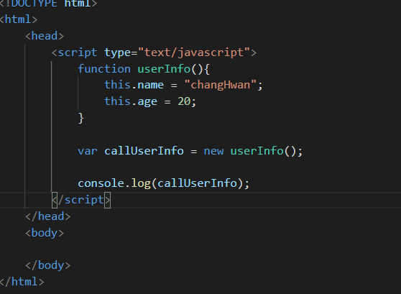Click the opening head tag
The height and width of the screenshot is (294, 401).
45,36
